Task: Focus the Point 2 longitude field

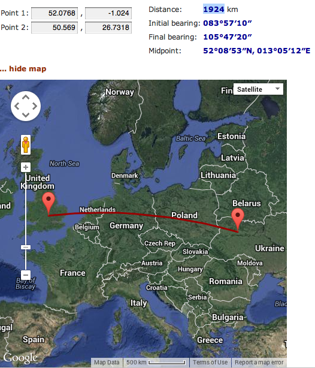Action: (x=108, y=28)
